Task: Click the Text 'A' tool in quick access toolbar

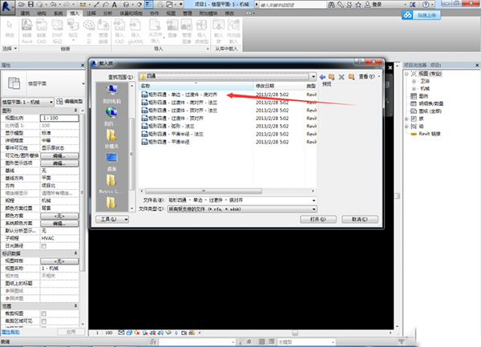Action: click(114, 5)
